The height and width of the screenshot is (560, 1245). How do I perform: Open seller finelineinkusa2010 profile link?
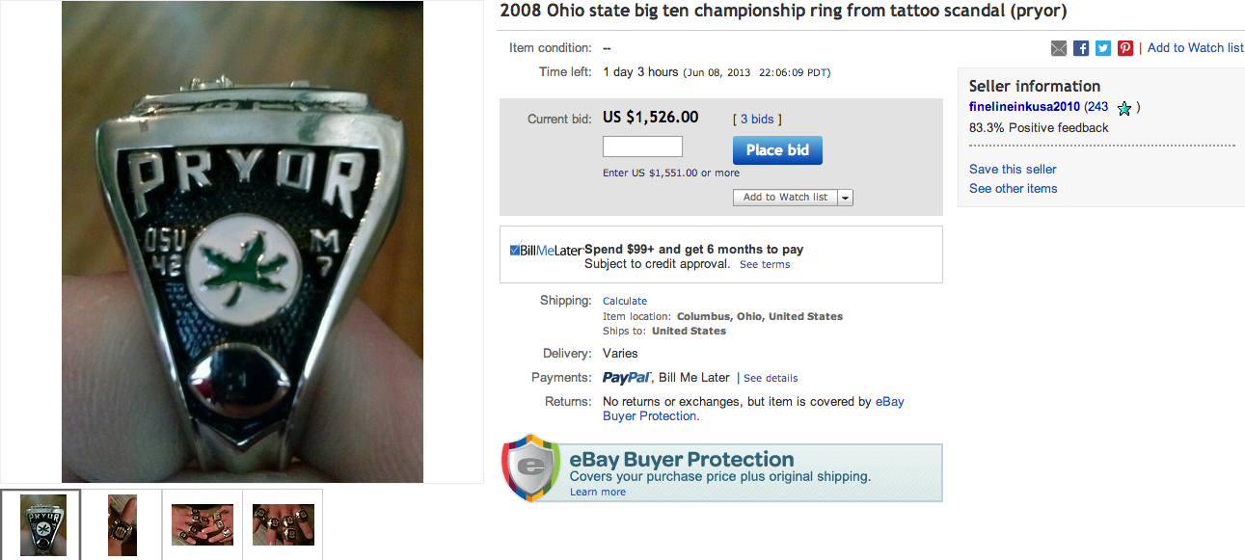pos(1024,107)
